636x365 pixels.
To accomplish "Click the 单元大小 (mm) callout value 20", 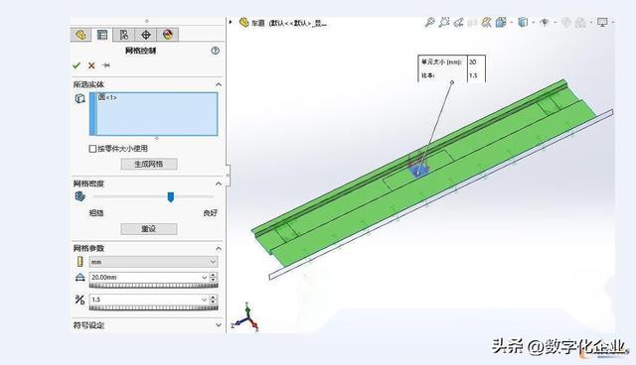I will [x=473, y=61].
